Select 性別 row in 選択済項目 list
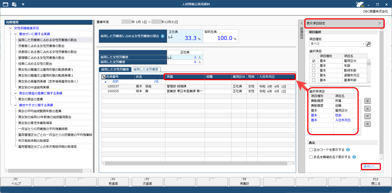 [x=333, y=115]
